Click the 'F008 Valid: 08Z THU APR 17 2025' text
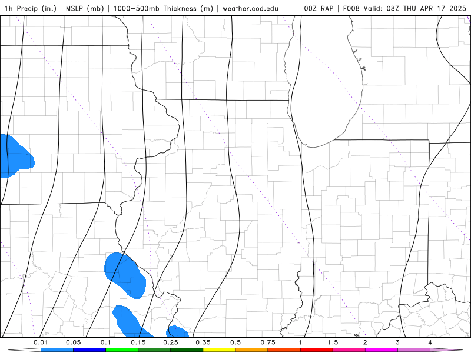Screen dimensions: 471x353 click(404, 8)
